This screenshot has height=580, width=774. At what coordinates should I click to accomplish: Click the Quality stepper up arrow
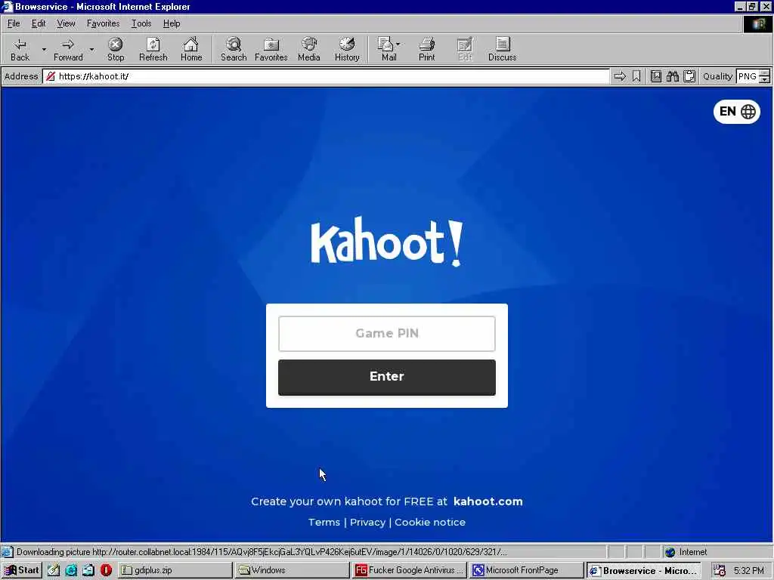click(x=765, y=72)
